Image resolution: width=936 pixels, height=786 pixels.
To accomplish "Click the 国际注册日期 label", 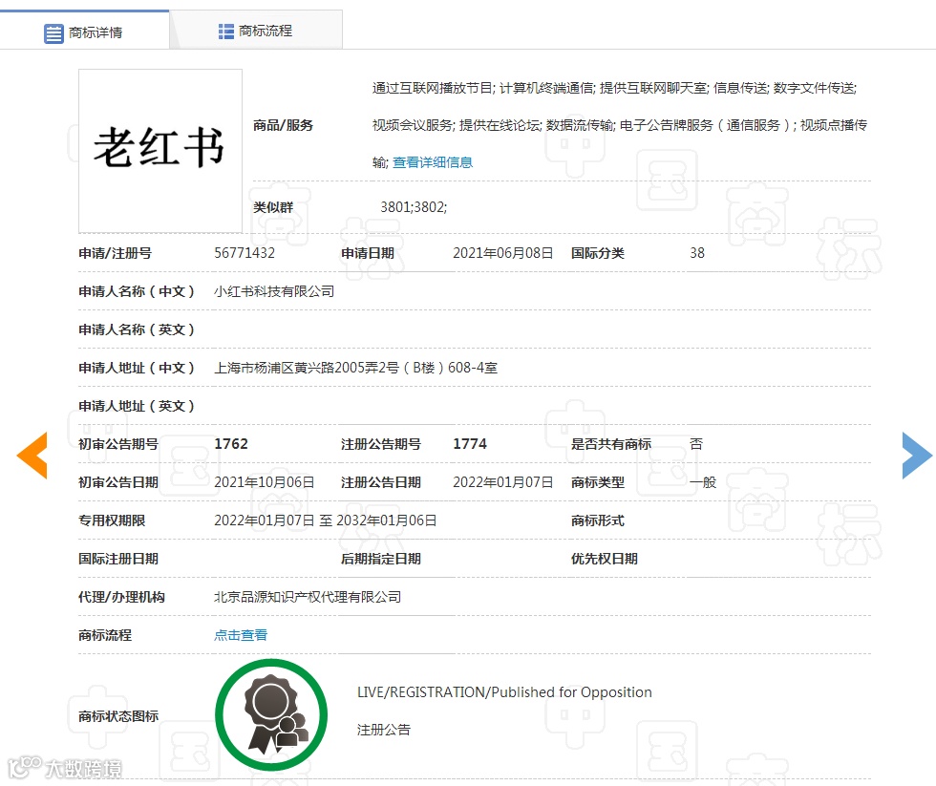I will [x=118, y=559].
